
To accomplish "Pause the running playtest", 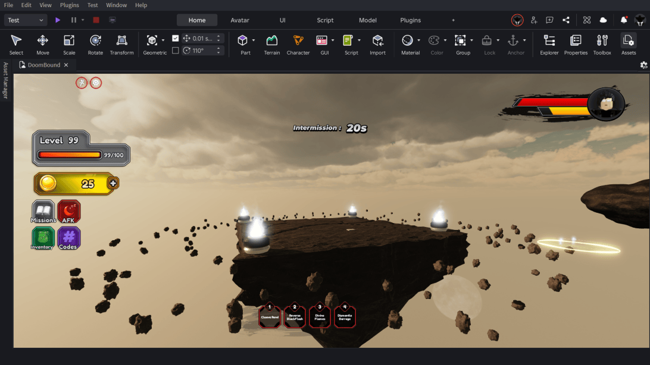I will click(x=74, y=20).
